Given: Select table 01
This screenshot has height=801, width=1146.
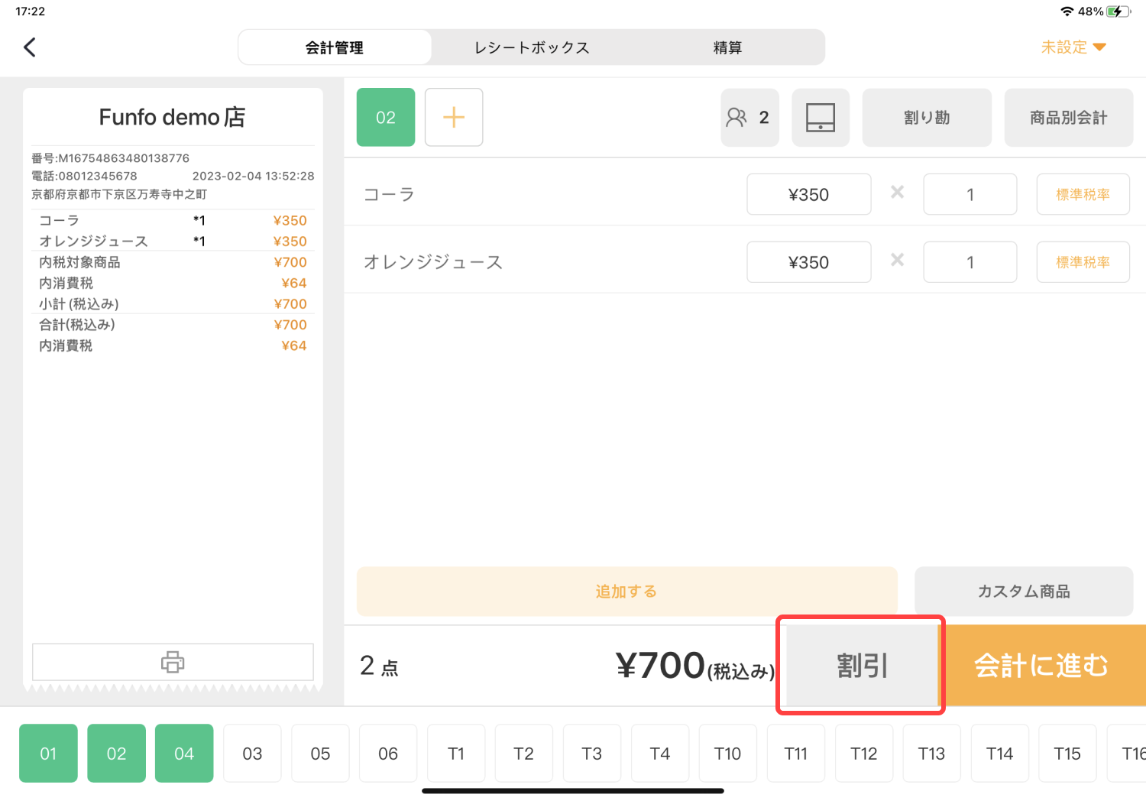Looking at the screenshot, I should 48,754.
